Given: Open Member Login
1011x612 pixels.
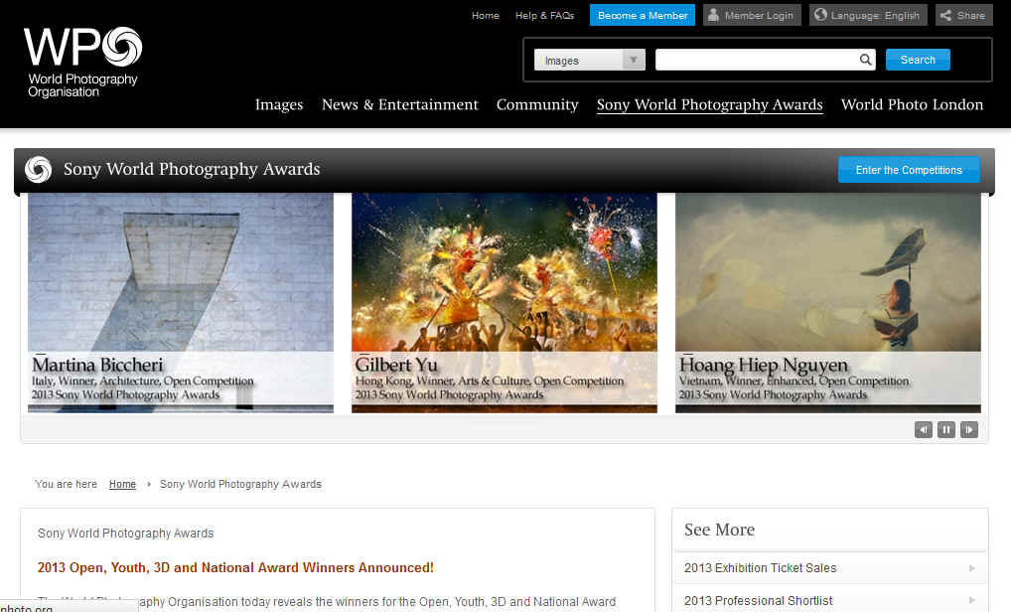Looking at the screenshot, I should click(x=752, y=15).
